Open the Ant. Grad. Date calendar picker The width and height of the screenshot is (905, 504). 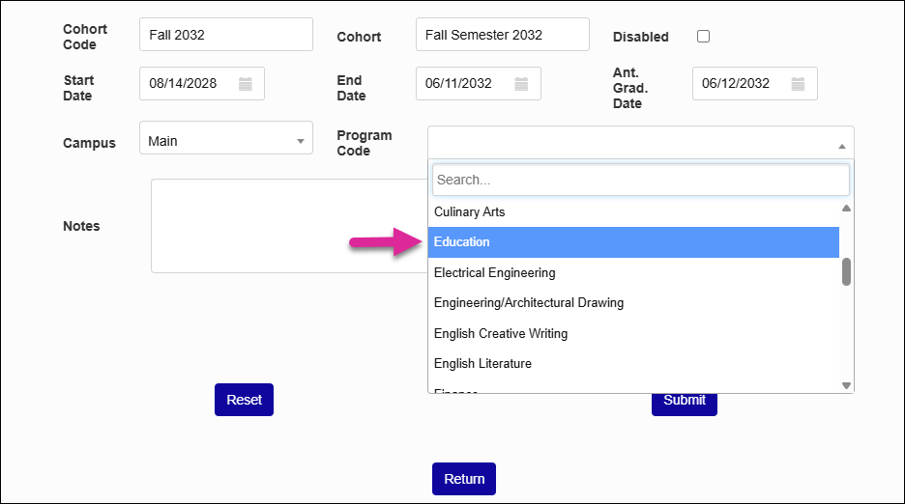[x=798, y=84]
